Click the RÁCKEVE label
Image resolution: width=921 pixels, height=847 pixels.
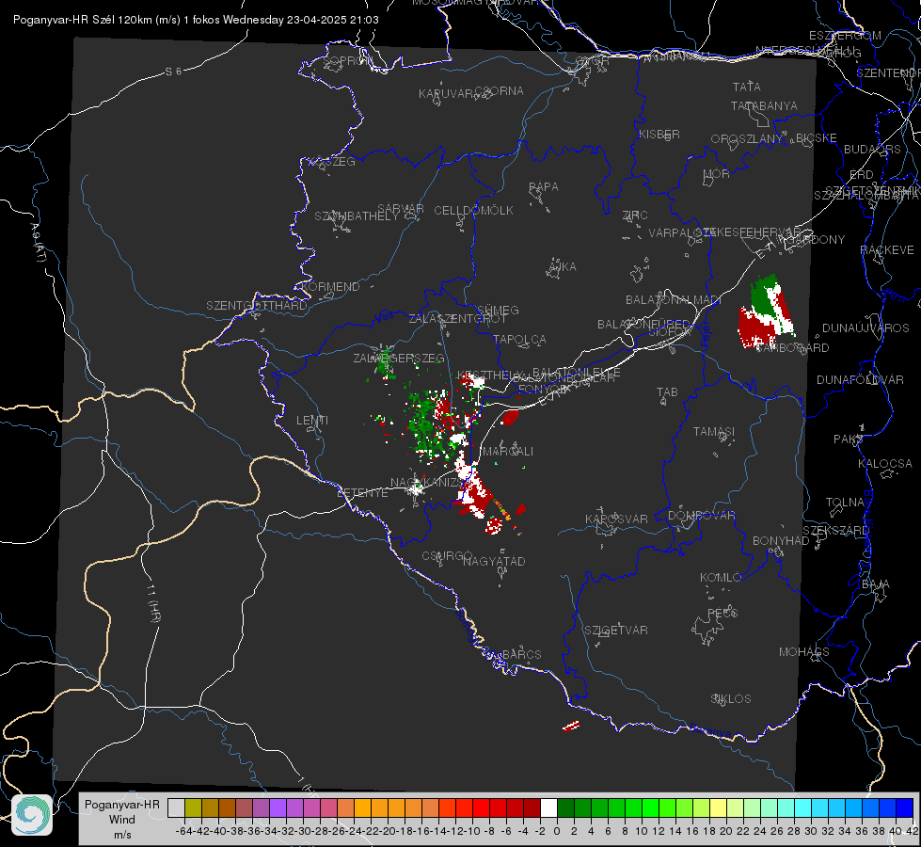tap(887, 249)
